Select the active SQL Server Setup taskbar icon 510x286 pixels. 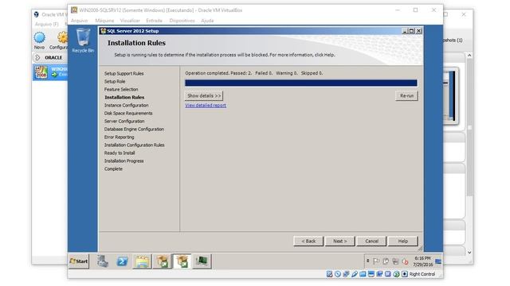(182, 261)
